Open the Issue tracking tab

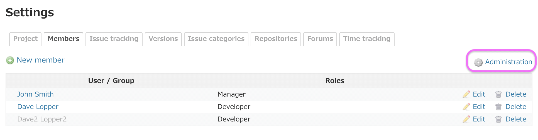click(x=114, y=39)
